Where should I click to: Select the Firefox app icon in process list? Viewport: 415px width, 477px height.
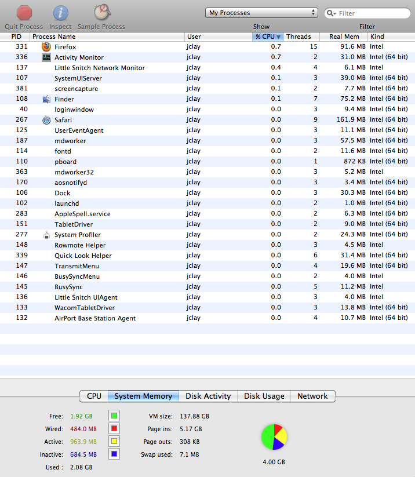point(46,46)
